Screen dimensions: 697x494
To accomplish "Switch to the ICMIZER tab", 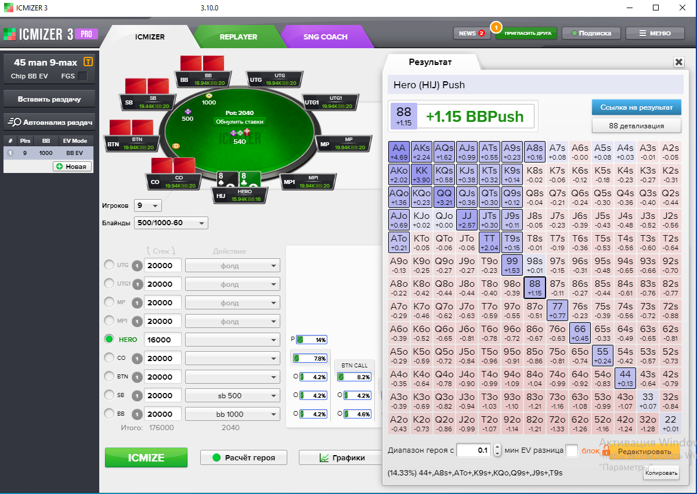I will click(x=150, y=37).
